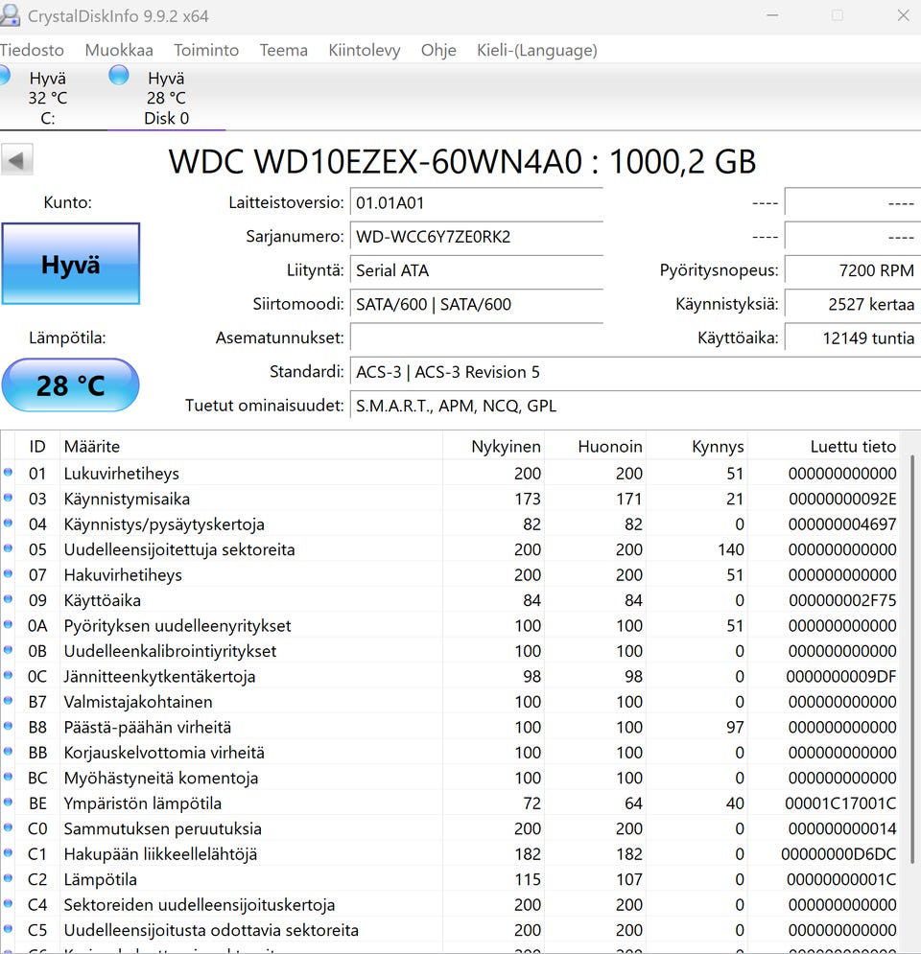Open the Kiintolevy menu
Screen dimensions: 921x954
[x=364, y=50]
